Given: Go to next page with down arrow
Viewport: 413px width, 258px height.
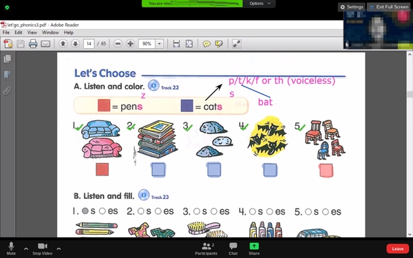Looking at the screenshot, I should click(75, 44).
